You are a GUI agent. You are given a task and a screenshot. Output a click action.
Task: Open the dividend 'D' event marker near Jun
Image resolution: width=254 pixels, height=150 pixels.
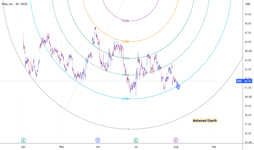coord(98,140)
